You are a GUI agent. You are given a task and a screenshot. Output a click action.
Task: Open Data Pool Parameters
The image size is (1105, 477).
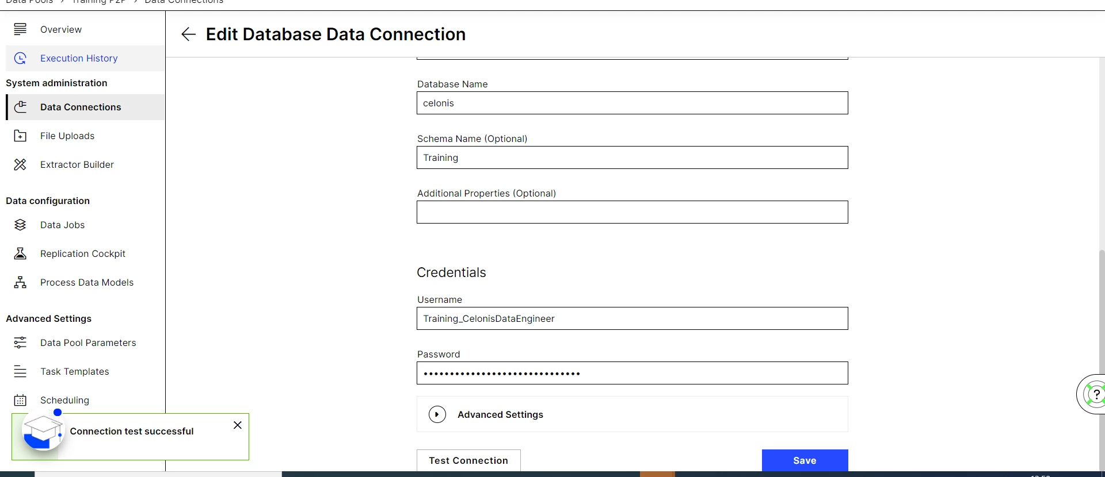pyautogui.click(x=88, y=343)
